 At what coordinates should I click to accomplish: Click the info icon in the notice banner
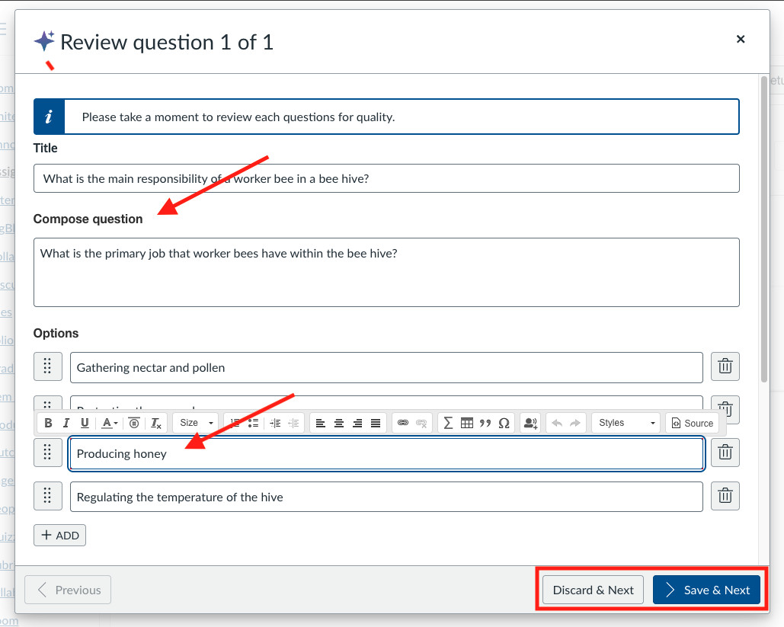49,117
